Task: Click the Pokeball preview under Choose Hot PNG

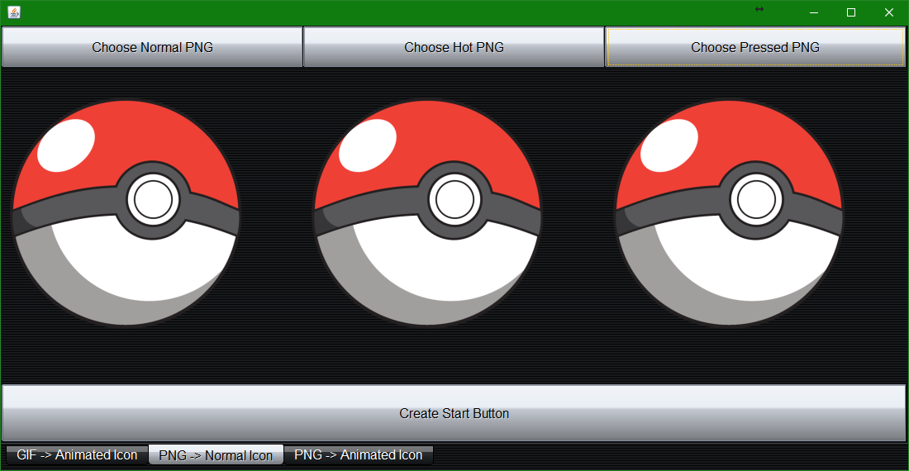Action: (x=427, y=212)
